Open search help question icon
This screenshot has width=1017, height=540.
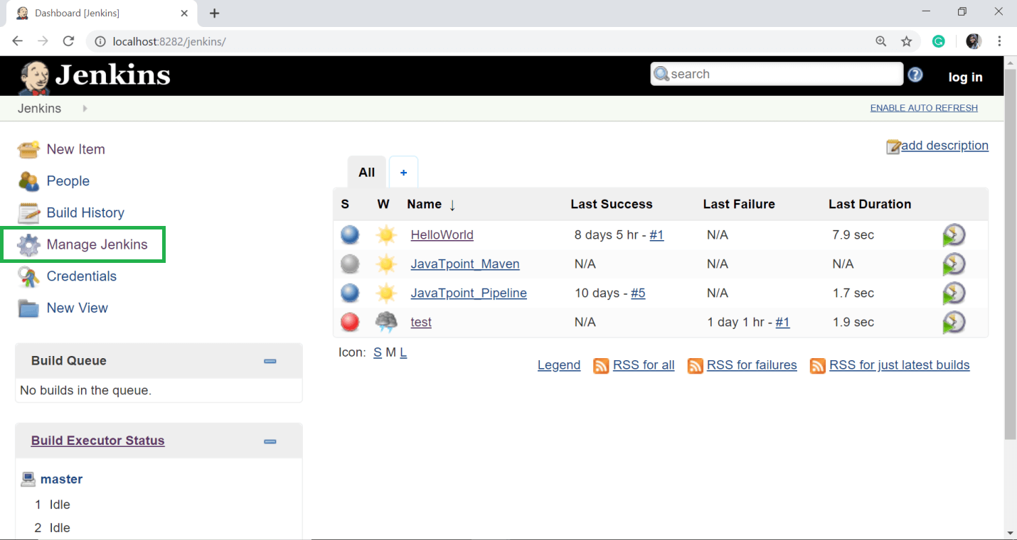pyautogui.click(x=915, y=75)
